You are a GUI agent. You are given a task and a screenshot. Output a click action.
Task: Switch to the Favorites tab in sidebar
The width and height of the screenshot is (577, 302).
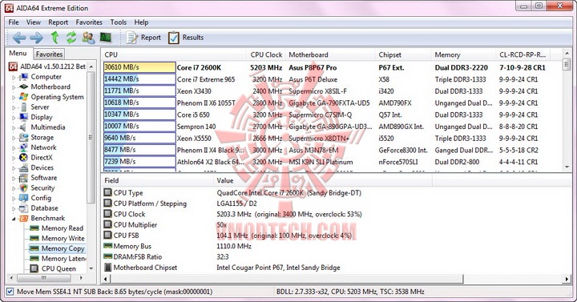click(49, 54)
